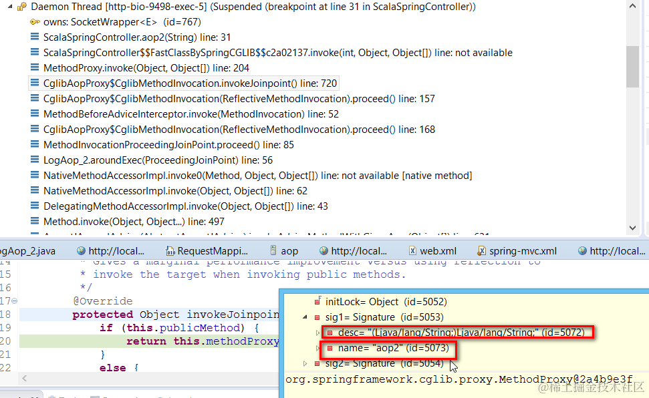
Task: Click the file icon on the aop tab
Action: [x=273, y=250]
